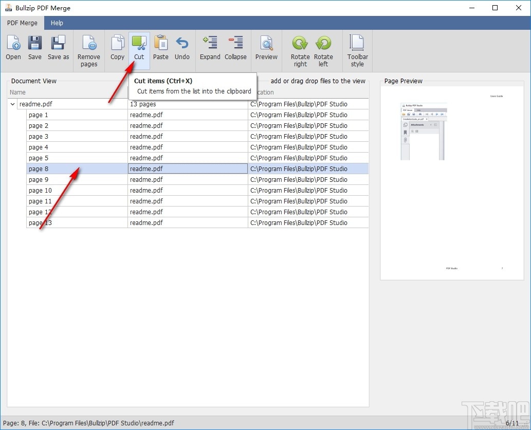Collapse the readme.pdf tree node

[x=12, y=104]
